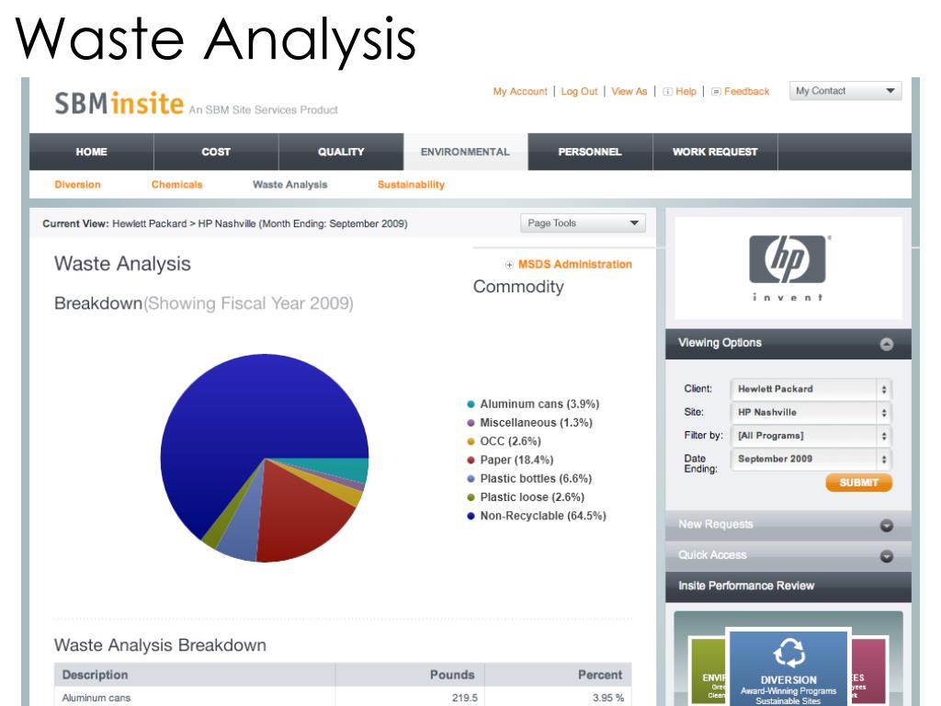Open the Site HP Nashville selector
The height and width of the screenshot is (706, 941).
[x=811, y=413]
